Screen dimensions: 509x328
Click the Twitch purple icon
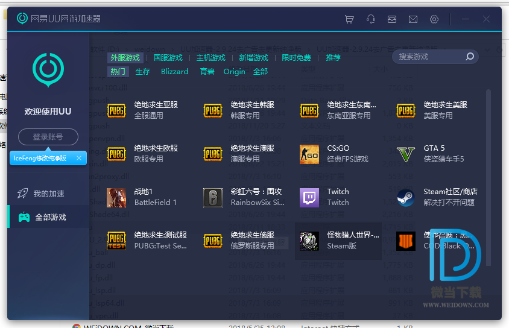tap(309, 198)
